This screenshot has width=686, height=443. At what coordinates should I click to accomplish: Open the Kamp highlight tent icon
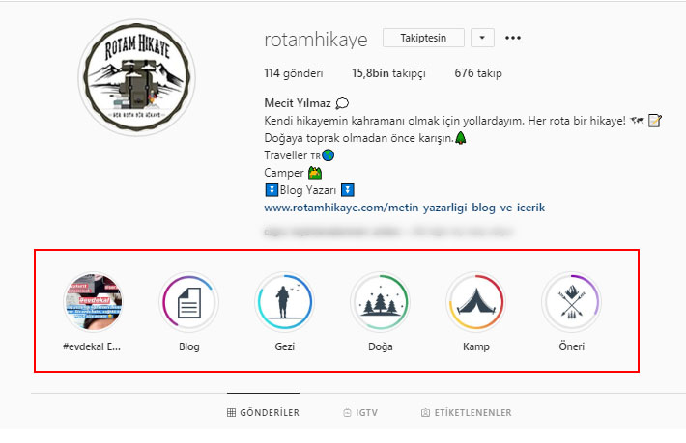pos(476,302)
